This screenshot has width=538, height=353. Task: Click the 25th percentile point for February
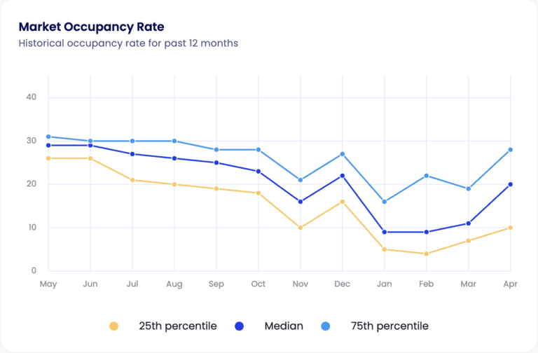click(x=427, y=254)
